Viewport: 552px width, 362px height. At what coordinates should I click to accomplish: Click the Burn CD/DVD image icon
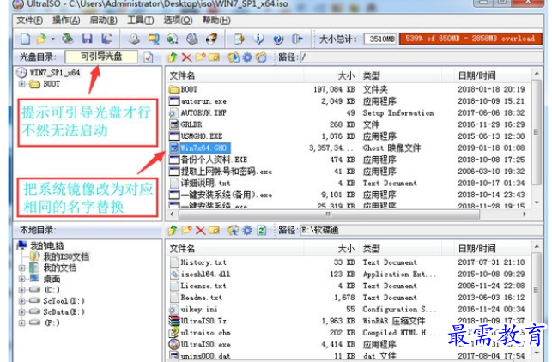[211, 39]
